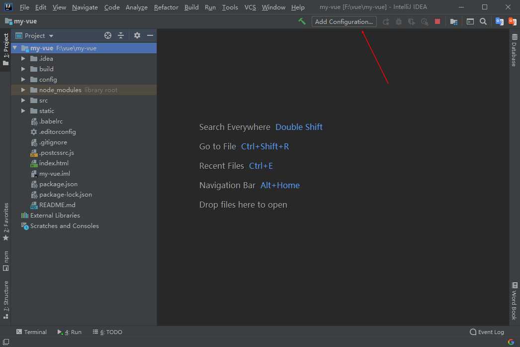
Task: Click the red Stop icon
Action: click(437, 21)
